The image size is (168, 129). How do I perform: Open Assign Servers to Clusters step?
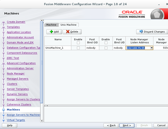click(x=23, y=99)
